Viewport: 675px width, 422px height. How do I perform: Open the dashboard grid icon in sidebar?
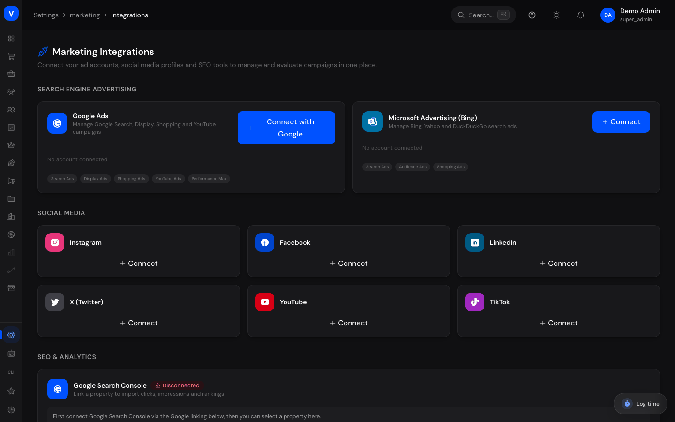tap(11, 38)
